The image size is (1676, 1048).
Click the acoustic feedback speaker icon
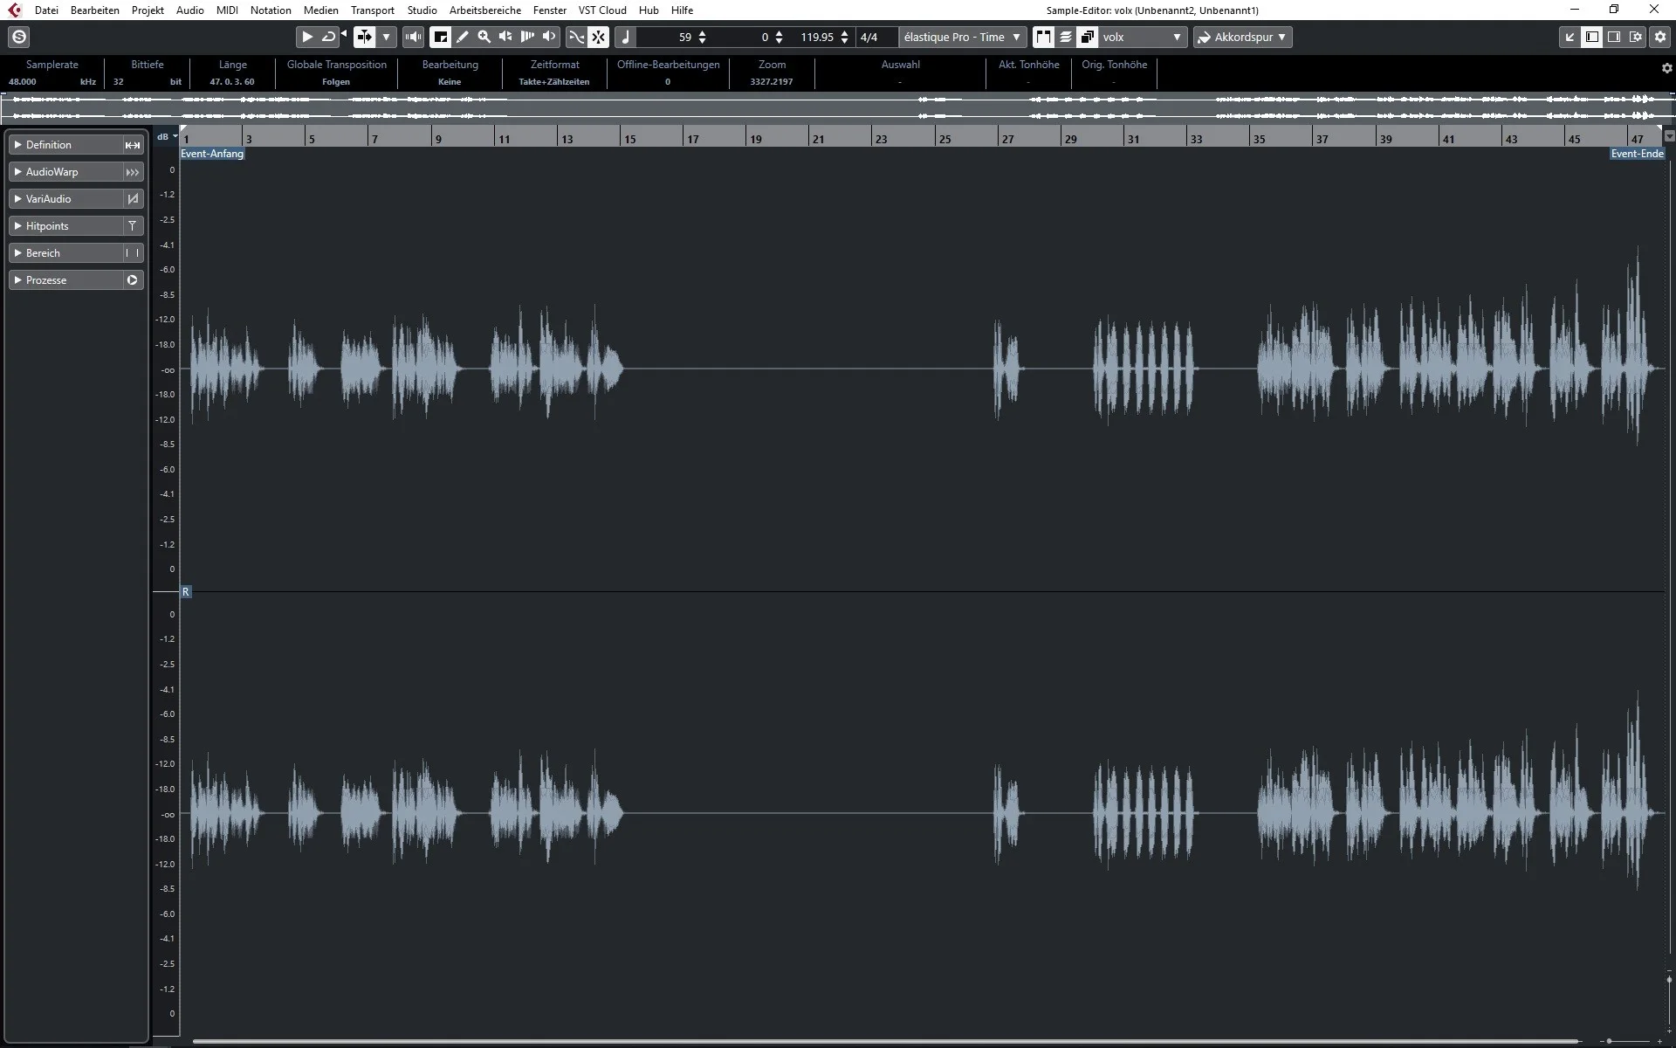point(414,37)
